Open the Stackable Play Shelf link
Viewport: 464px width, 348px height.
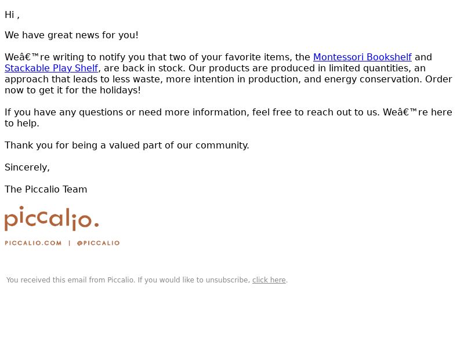51,68
